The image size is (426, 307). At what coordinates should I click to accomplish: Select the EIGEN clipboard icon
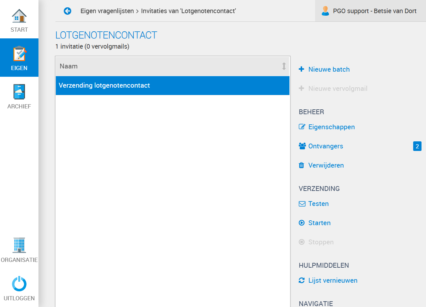click(19, 53)
